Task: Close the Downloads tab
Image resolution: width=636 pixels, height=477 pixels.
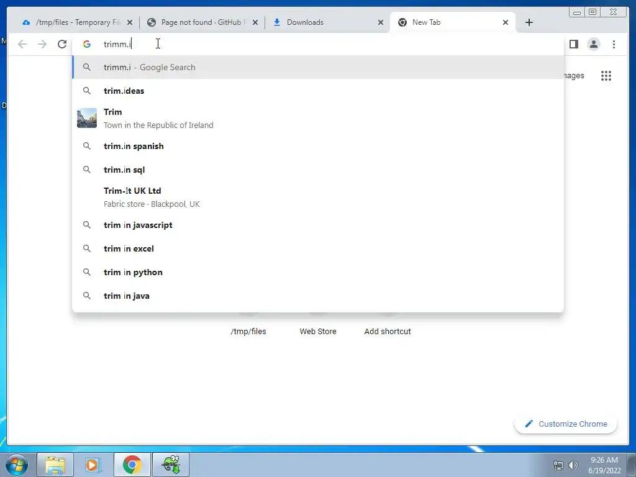Action: click(x=381, y=22)
